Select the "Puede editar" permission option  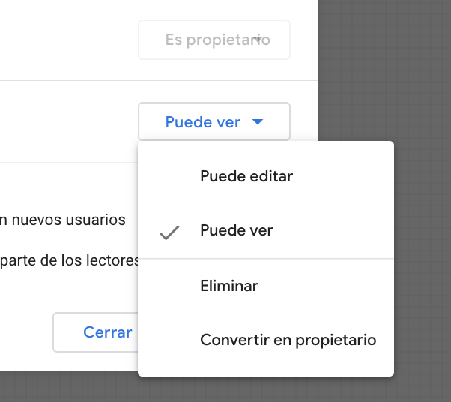pos(246,177)
